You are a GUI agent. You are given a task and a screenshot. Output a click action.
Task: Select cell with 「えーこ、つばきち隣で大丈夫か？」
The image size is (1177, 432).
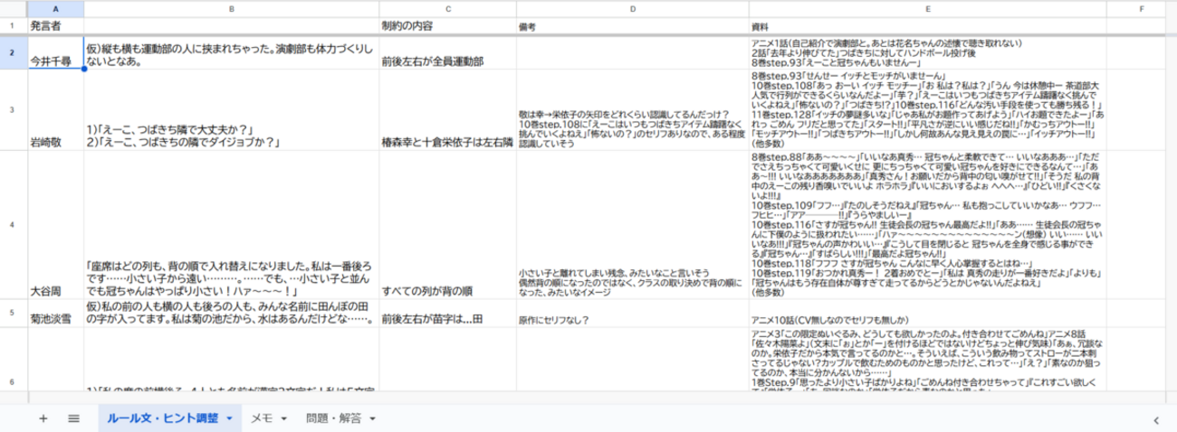(x=232, y=110)
